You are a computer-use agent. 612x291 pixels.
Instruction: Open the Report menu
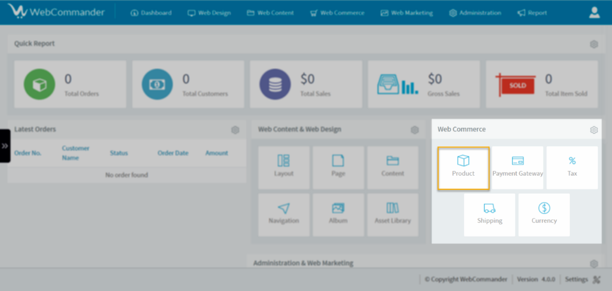533,13
